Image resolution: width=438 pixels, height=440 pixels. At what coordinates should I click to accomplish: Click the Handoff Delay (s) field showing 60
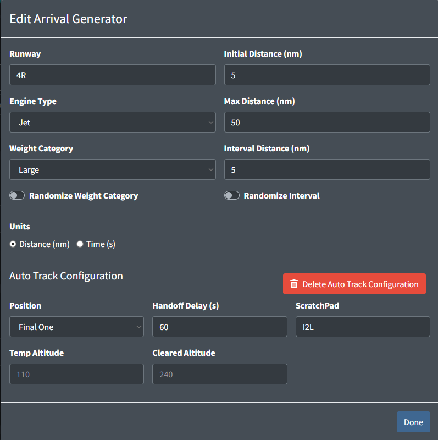(220, 327)
